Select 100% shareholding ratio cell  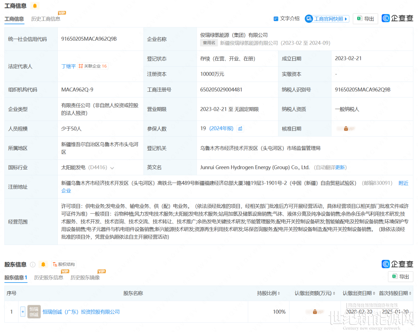point(279,312)
